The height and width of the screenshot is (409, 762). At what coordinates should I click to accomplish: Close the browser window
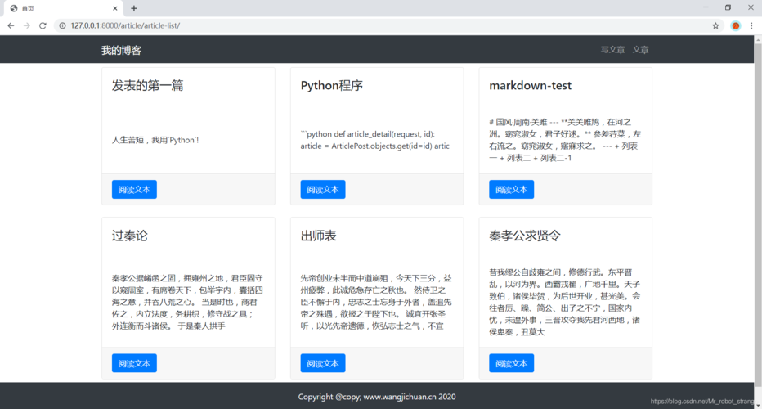click(x=751, y=7)
